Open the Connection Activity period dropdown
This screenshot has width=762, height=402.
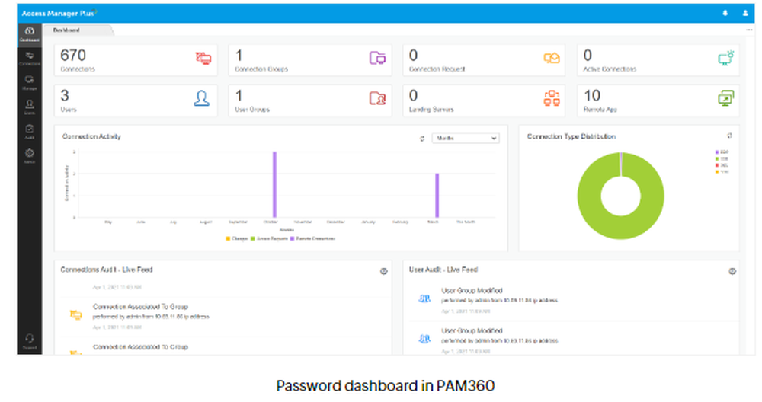(466, 139)
